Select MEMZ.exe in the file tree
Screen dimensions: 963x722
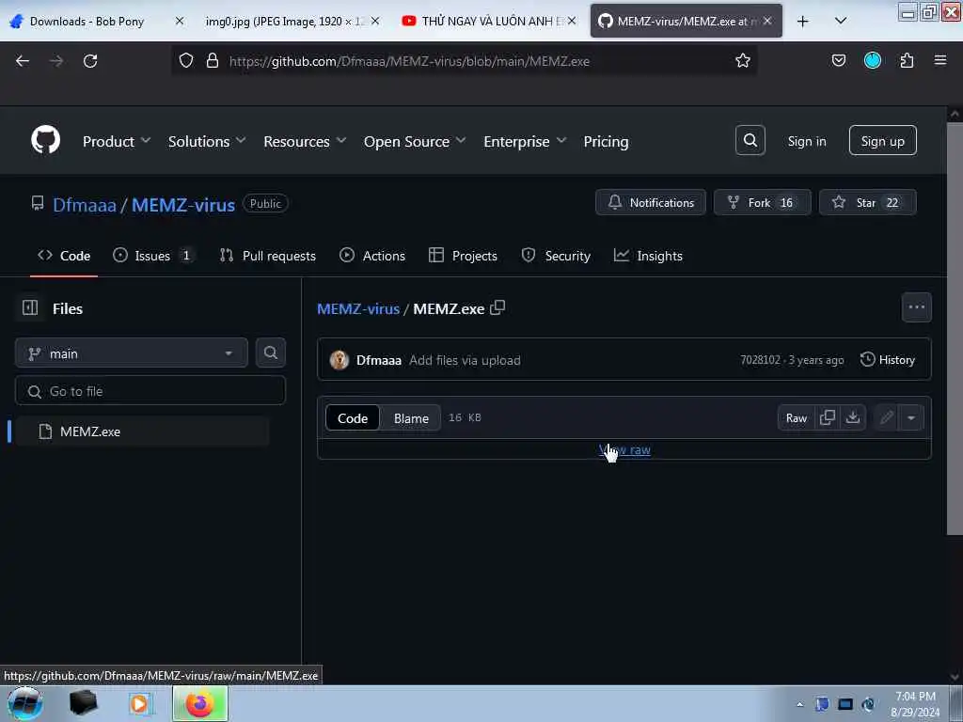[141, 432]
